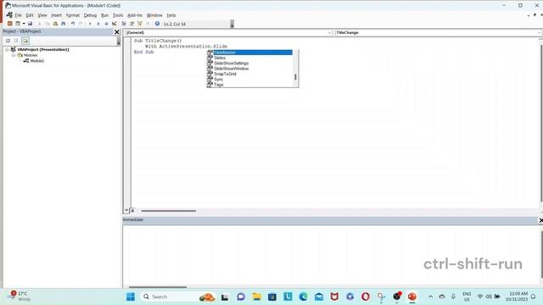Open the weather widget on the taskbar
The width and height of the screenshot is (543, 305).
click(x=20, y=297)
